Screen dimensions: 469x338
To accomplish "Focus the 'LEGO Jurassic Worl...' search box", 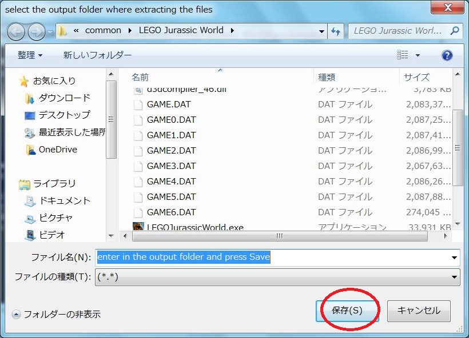I will pyautogui.click(x=398, y=31).
